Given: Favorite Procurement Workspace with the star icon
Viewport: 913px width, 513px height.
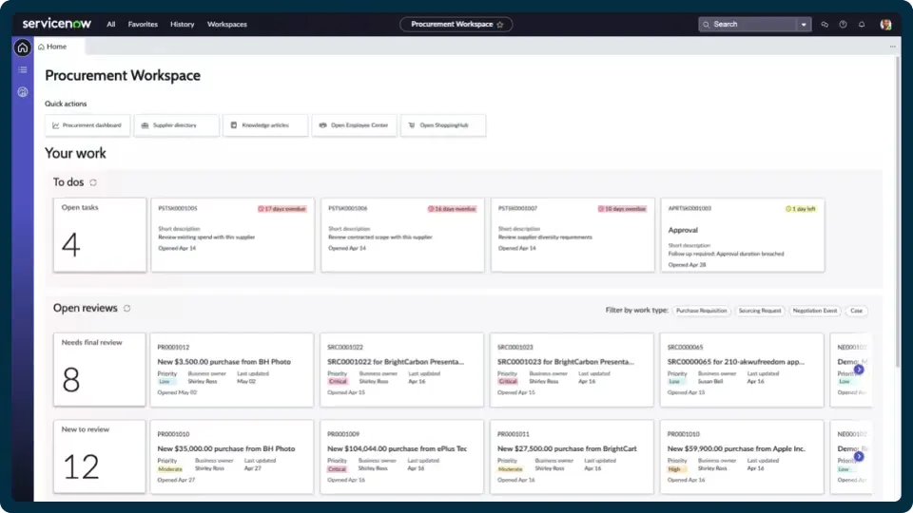Looking at the screenshot, I should (499, 25).
